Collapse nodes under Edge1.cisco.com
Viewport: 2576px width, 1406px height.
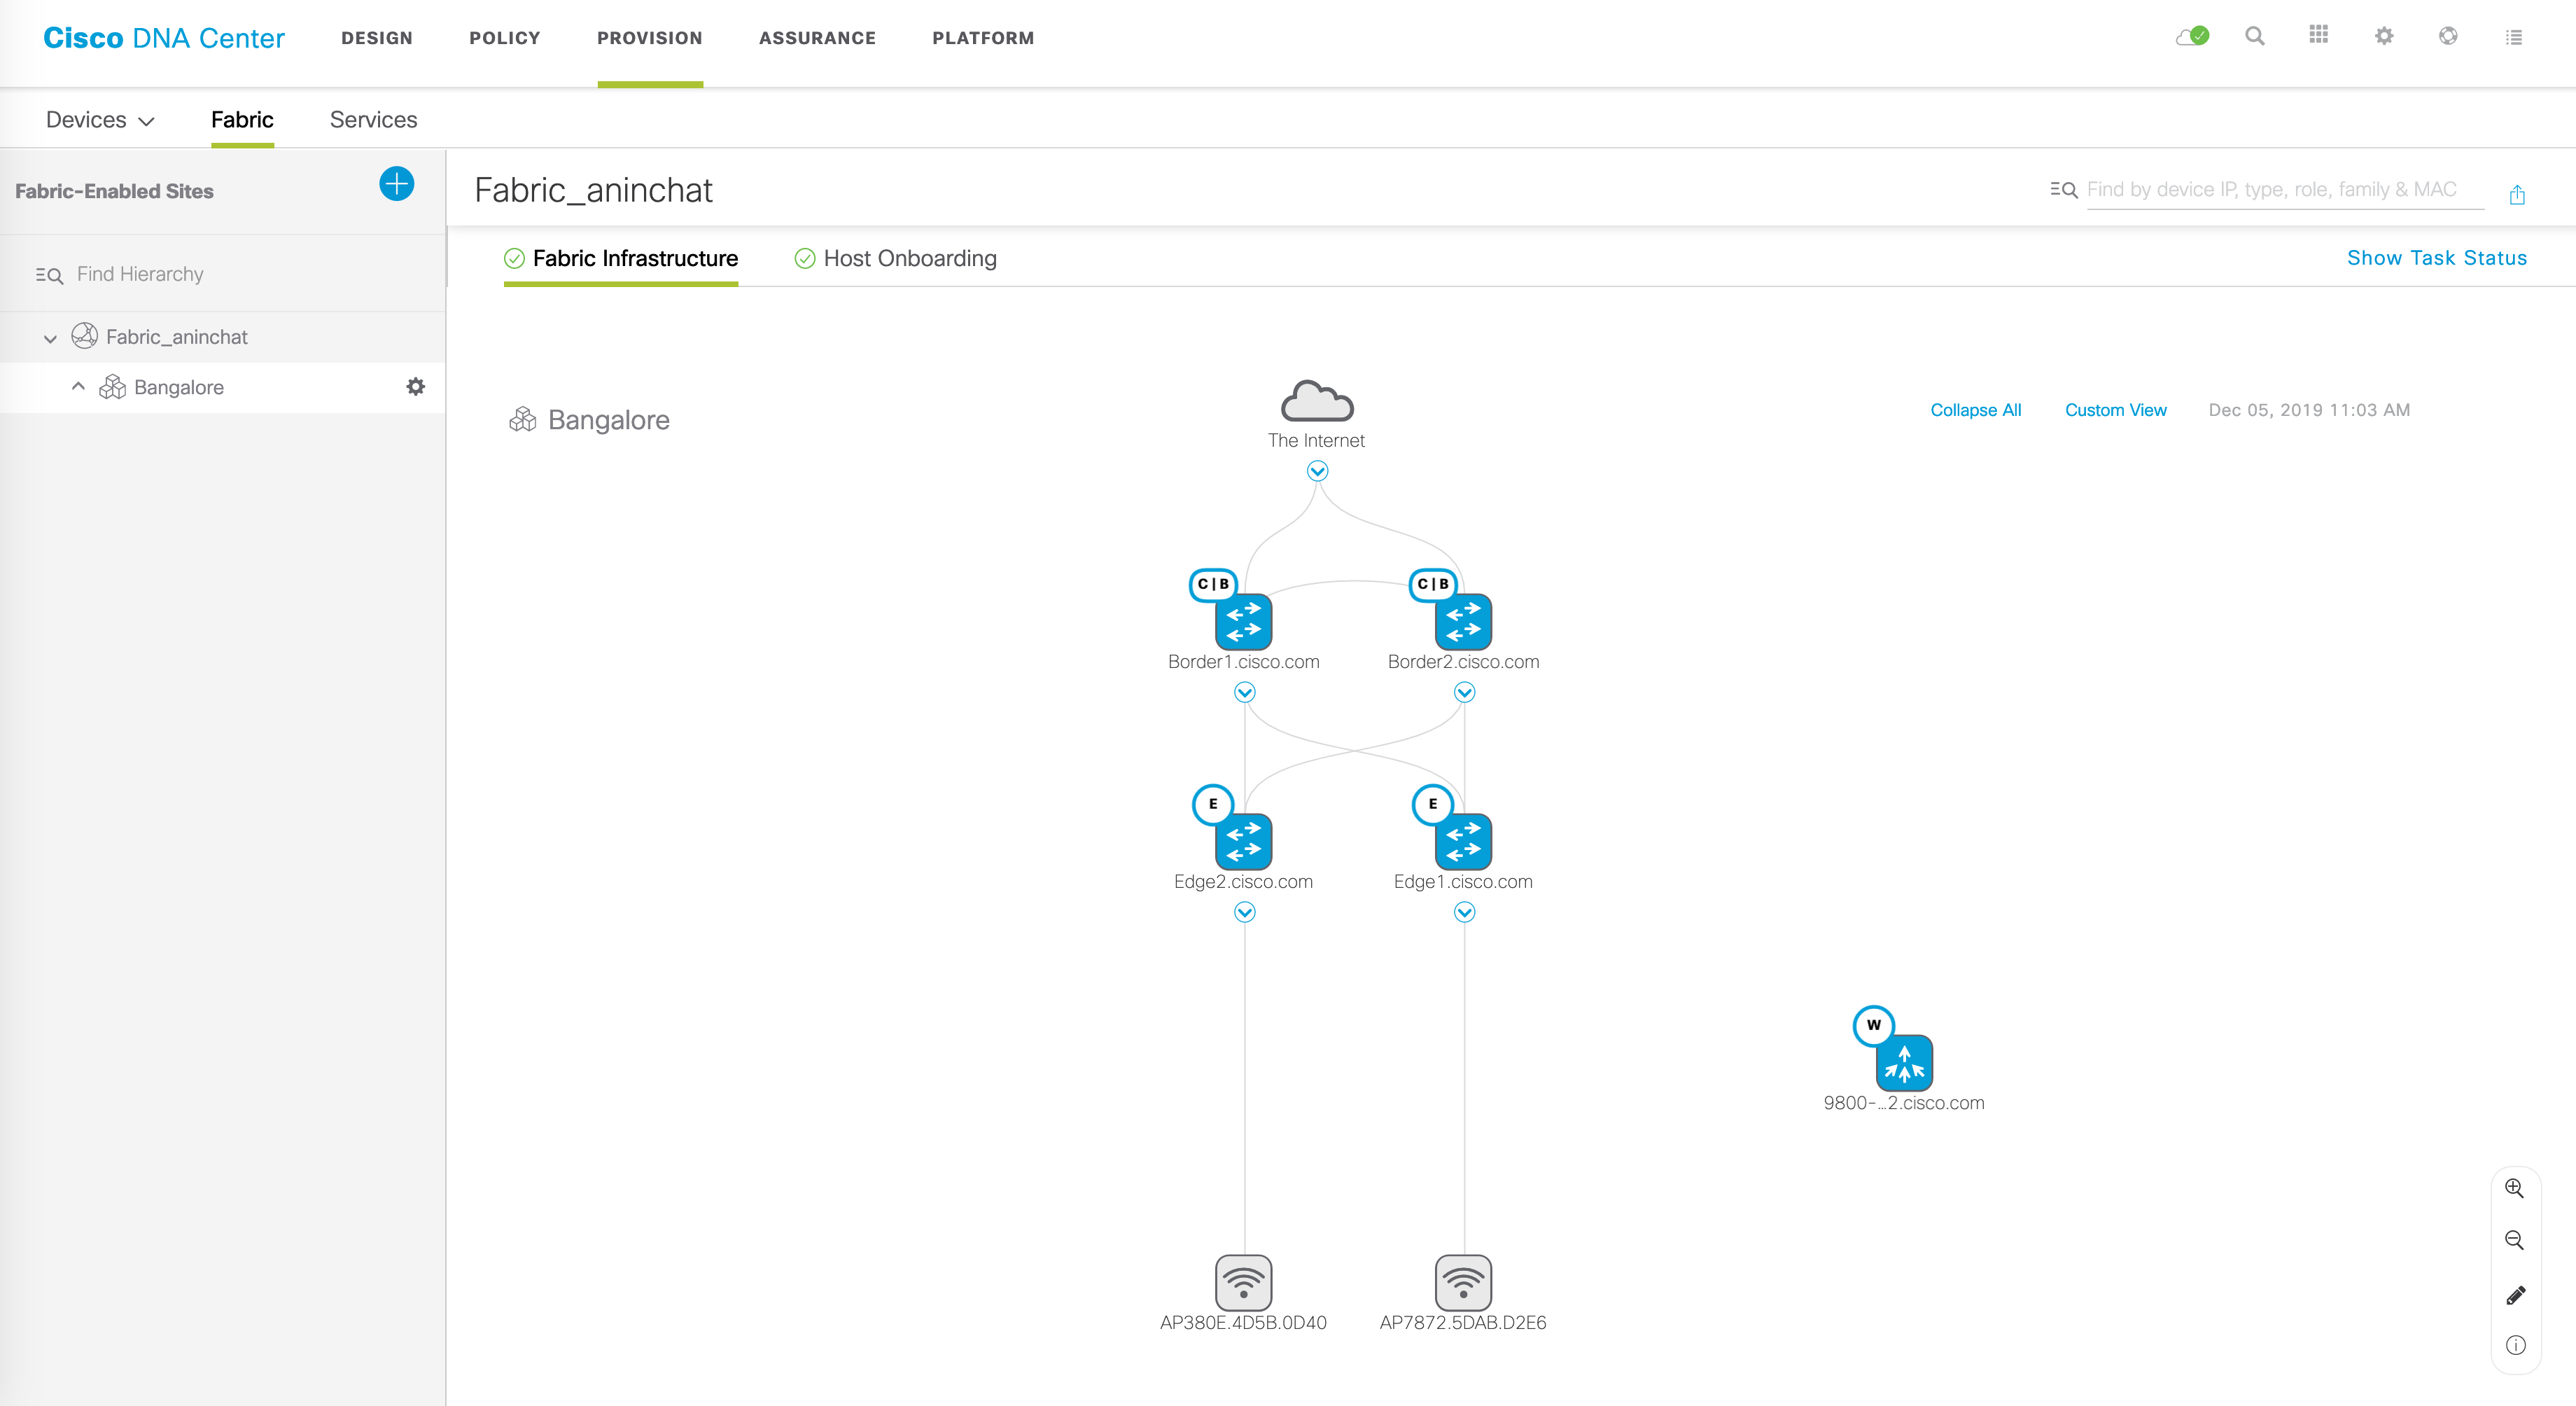[1465, 912]
